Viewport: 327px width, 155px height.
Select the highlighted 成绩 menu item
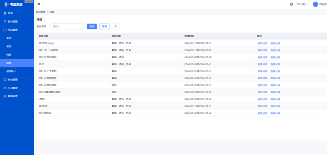[17, 63]
